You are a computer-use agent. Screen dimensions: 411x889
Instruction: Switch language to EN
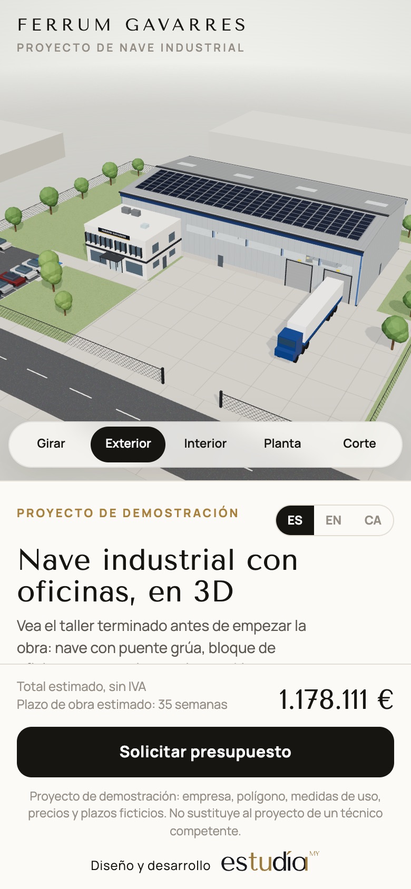[x=334, y=520]
